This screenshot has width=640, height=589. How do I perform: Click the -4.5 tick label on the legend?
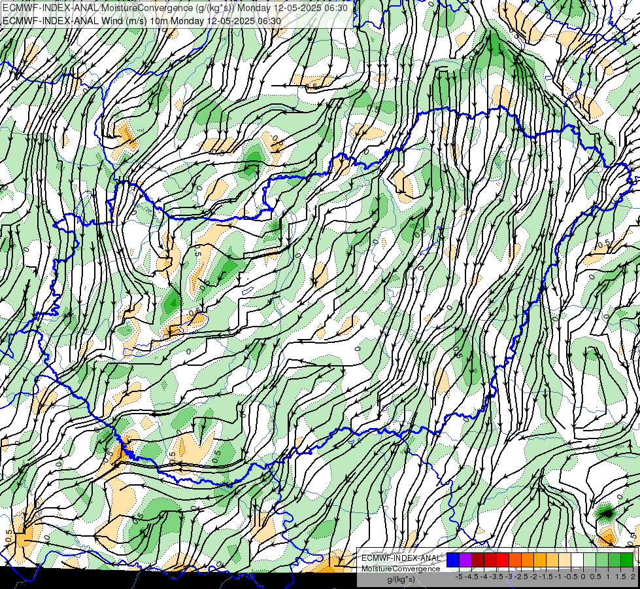[x=471, y=577]
